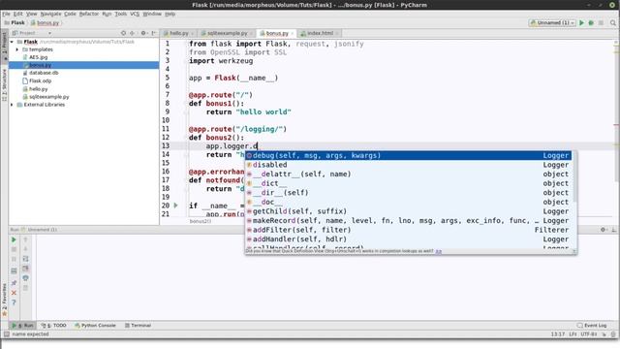
Task: Open the VCS menu
Action: tap(135, 14)
